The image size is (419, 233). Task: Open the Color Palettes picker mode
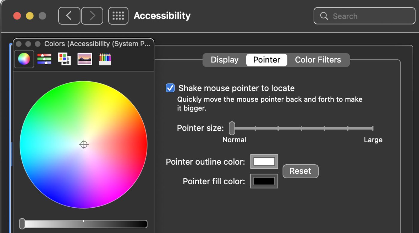pos(64,59)
